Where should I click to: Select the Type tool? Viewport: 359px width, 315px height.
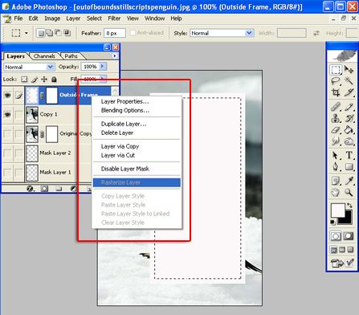coord(349,155)
